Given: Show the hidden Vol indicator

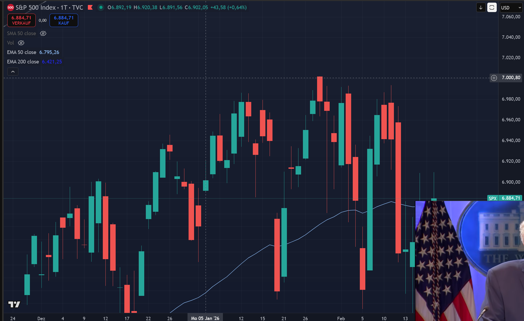Looking at the screenshot, I should pyautogui.click(x=21, y=43).
